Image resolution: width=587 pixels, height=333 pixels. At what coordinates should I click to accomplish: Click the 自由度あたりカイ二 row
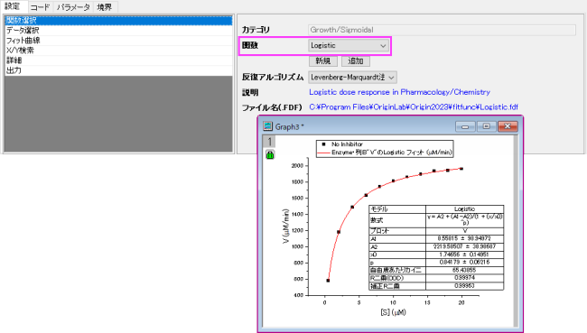tap(436, 270)
